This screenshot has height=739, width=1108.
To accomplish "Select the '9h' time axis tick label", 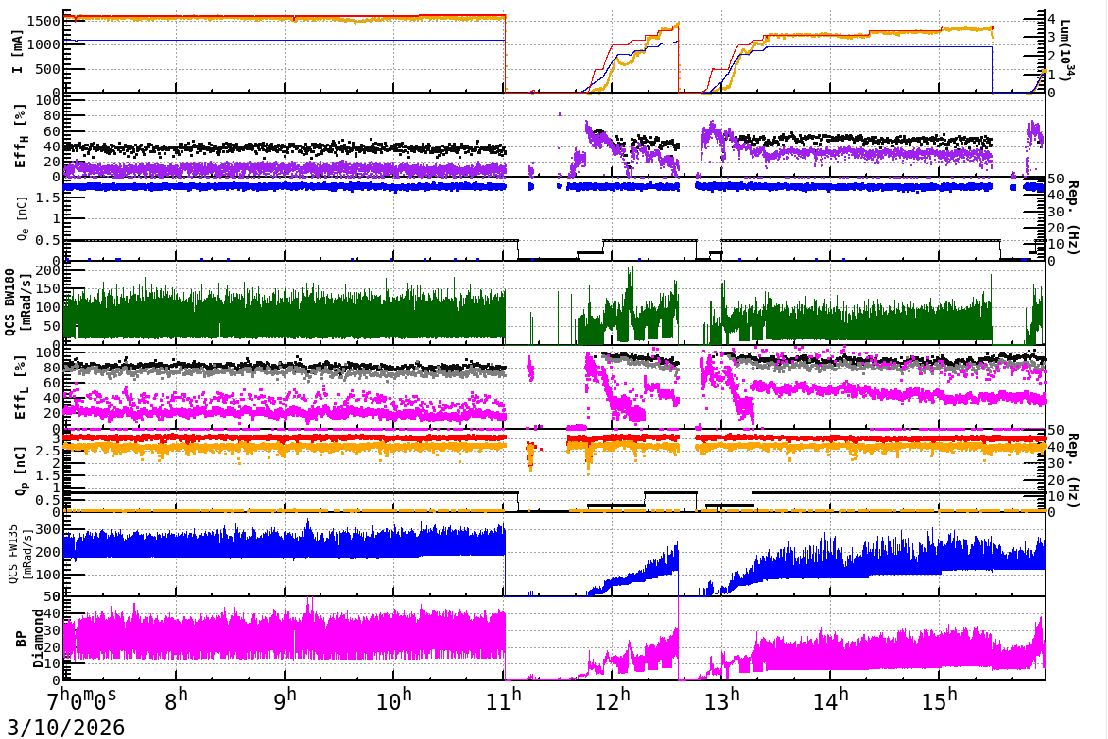I will 285,700.
